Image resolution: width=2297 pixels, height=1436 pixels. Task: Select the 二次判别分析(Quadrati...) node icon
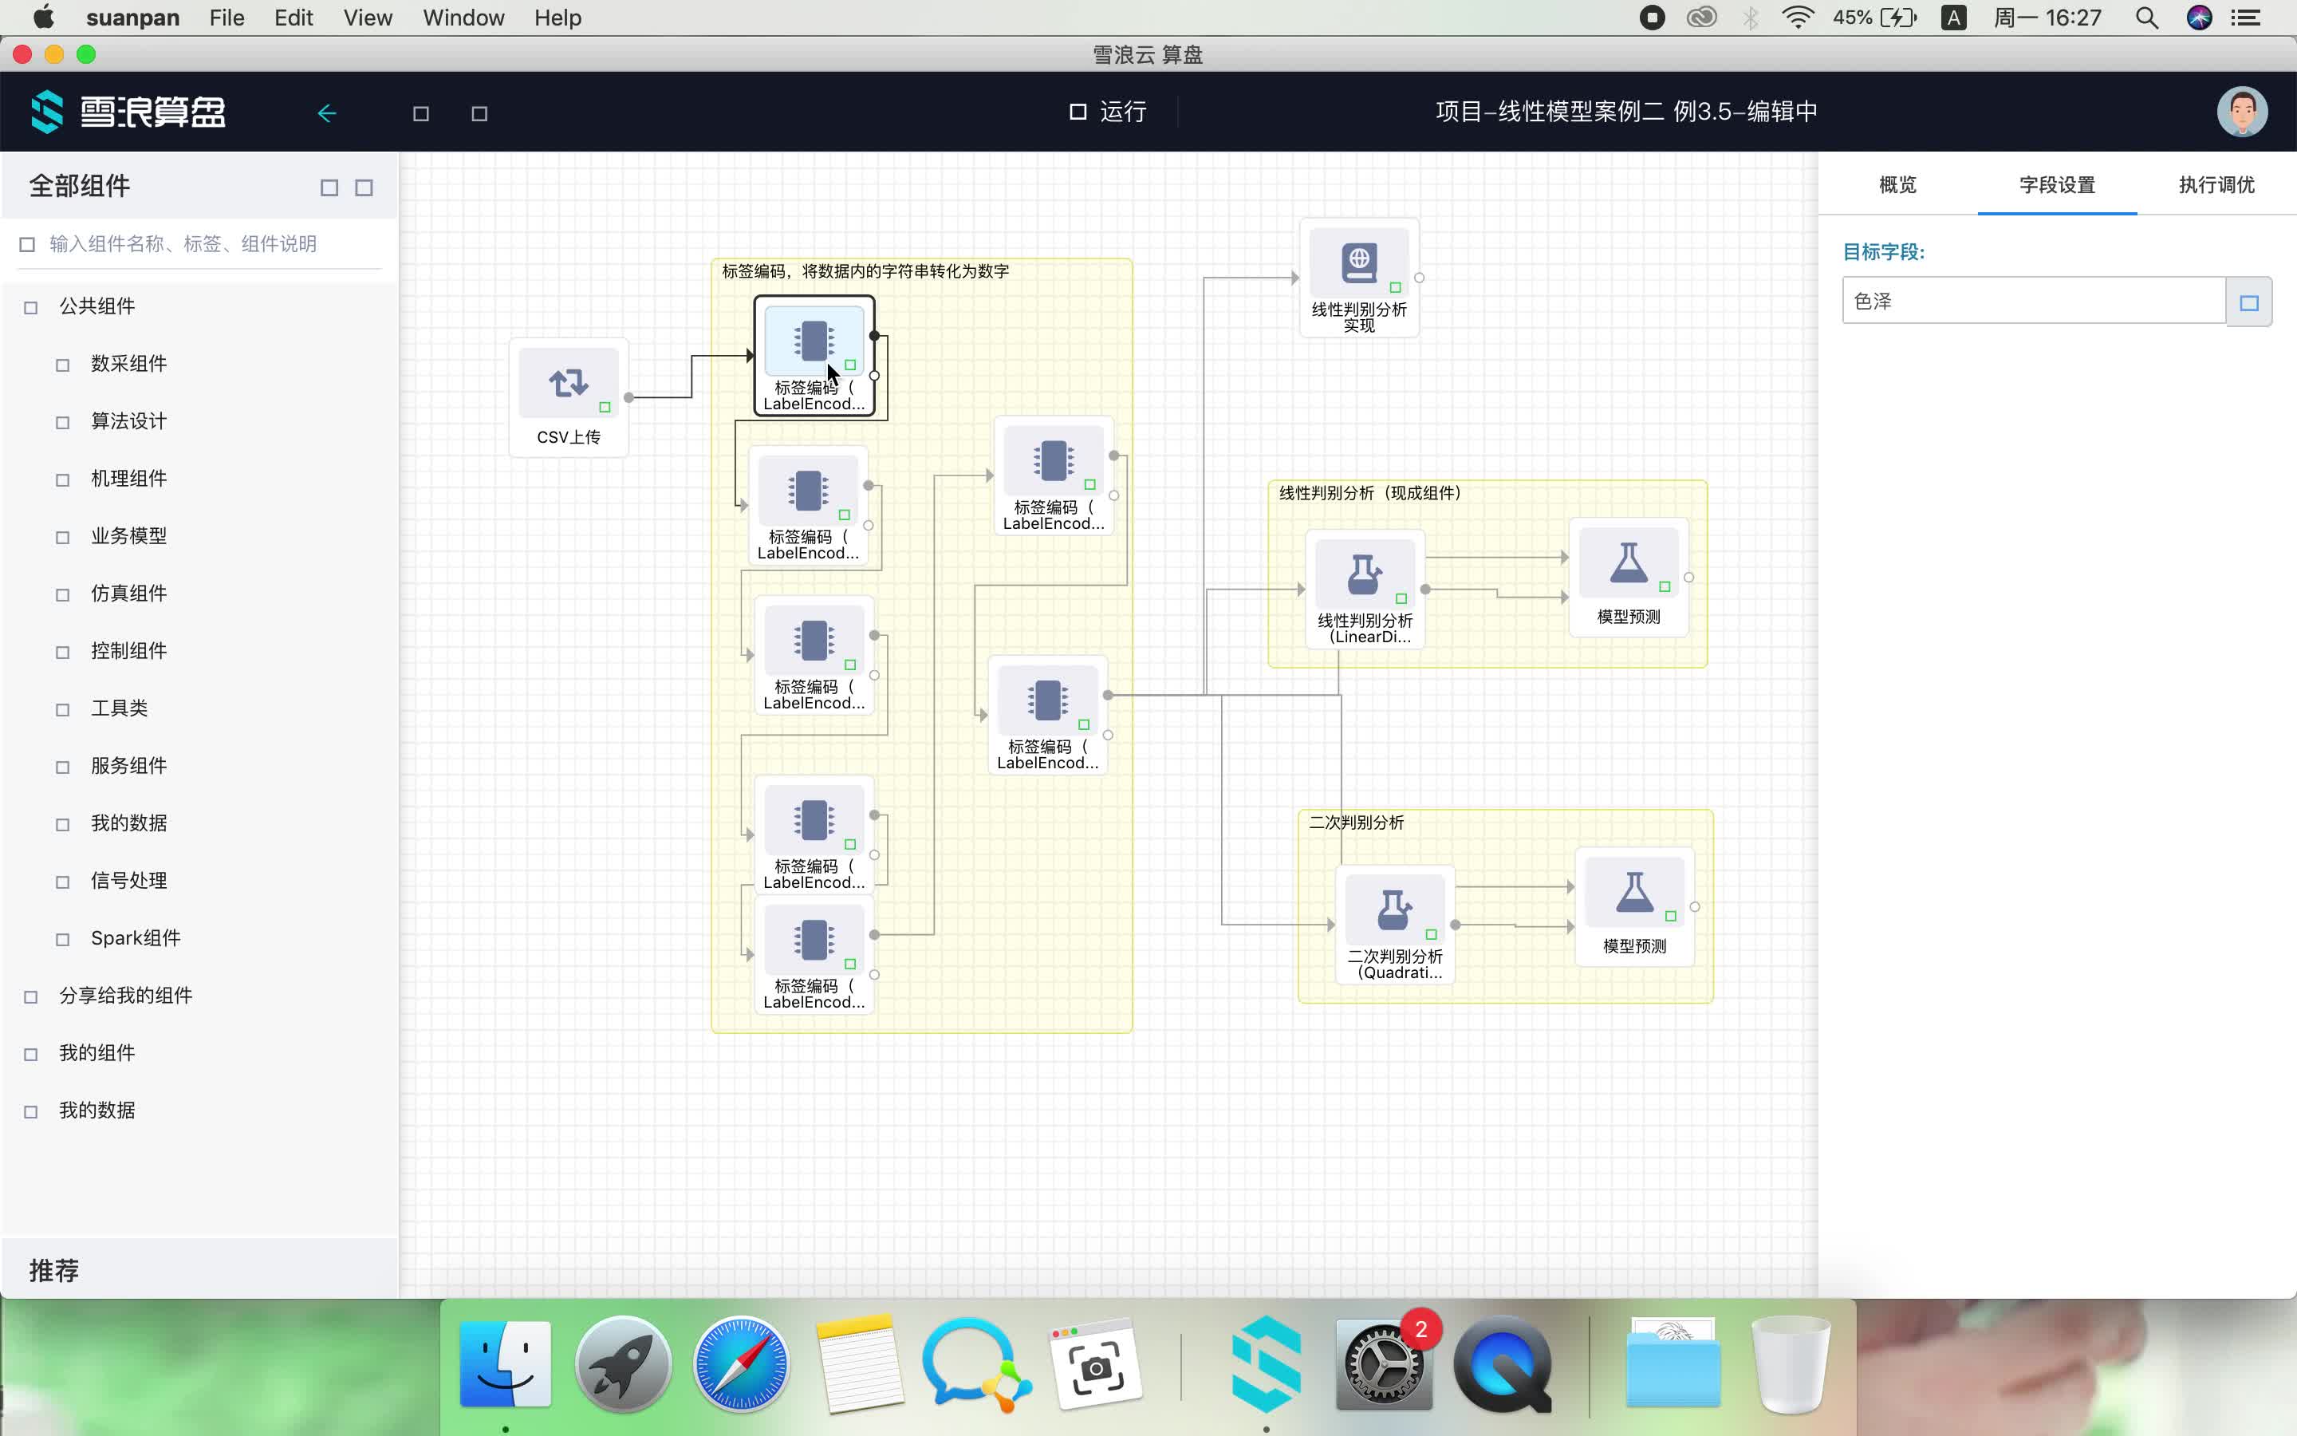tap(1393, 909)
